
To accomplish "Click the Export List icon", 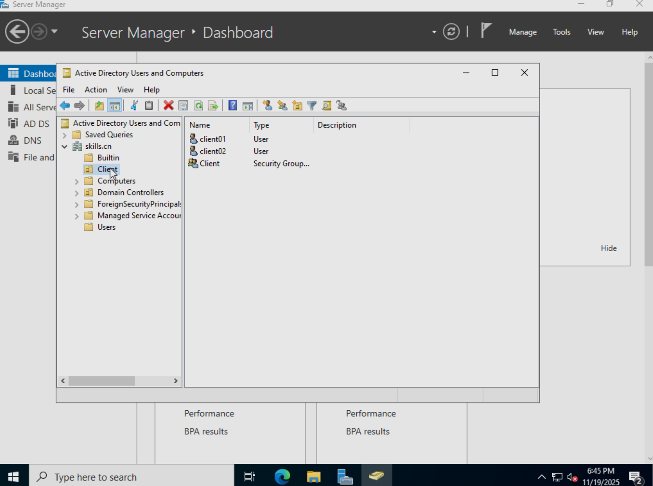I will click(213, 106).
